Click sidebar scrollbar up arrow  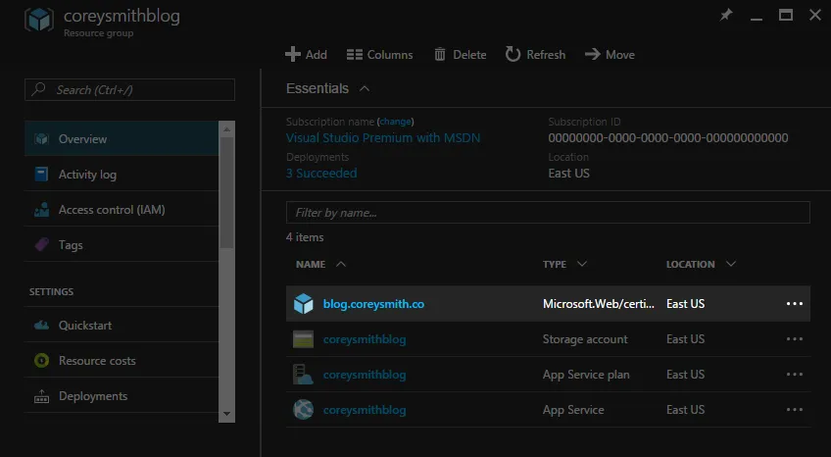226,129
